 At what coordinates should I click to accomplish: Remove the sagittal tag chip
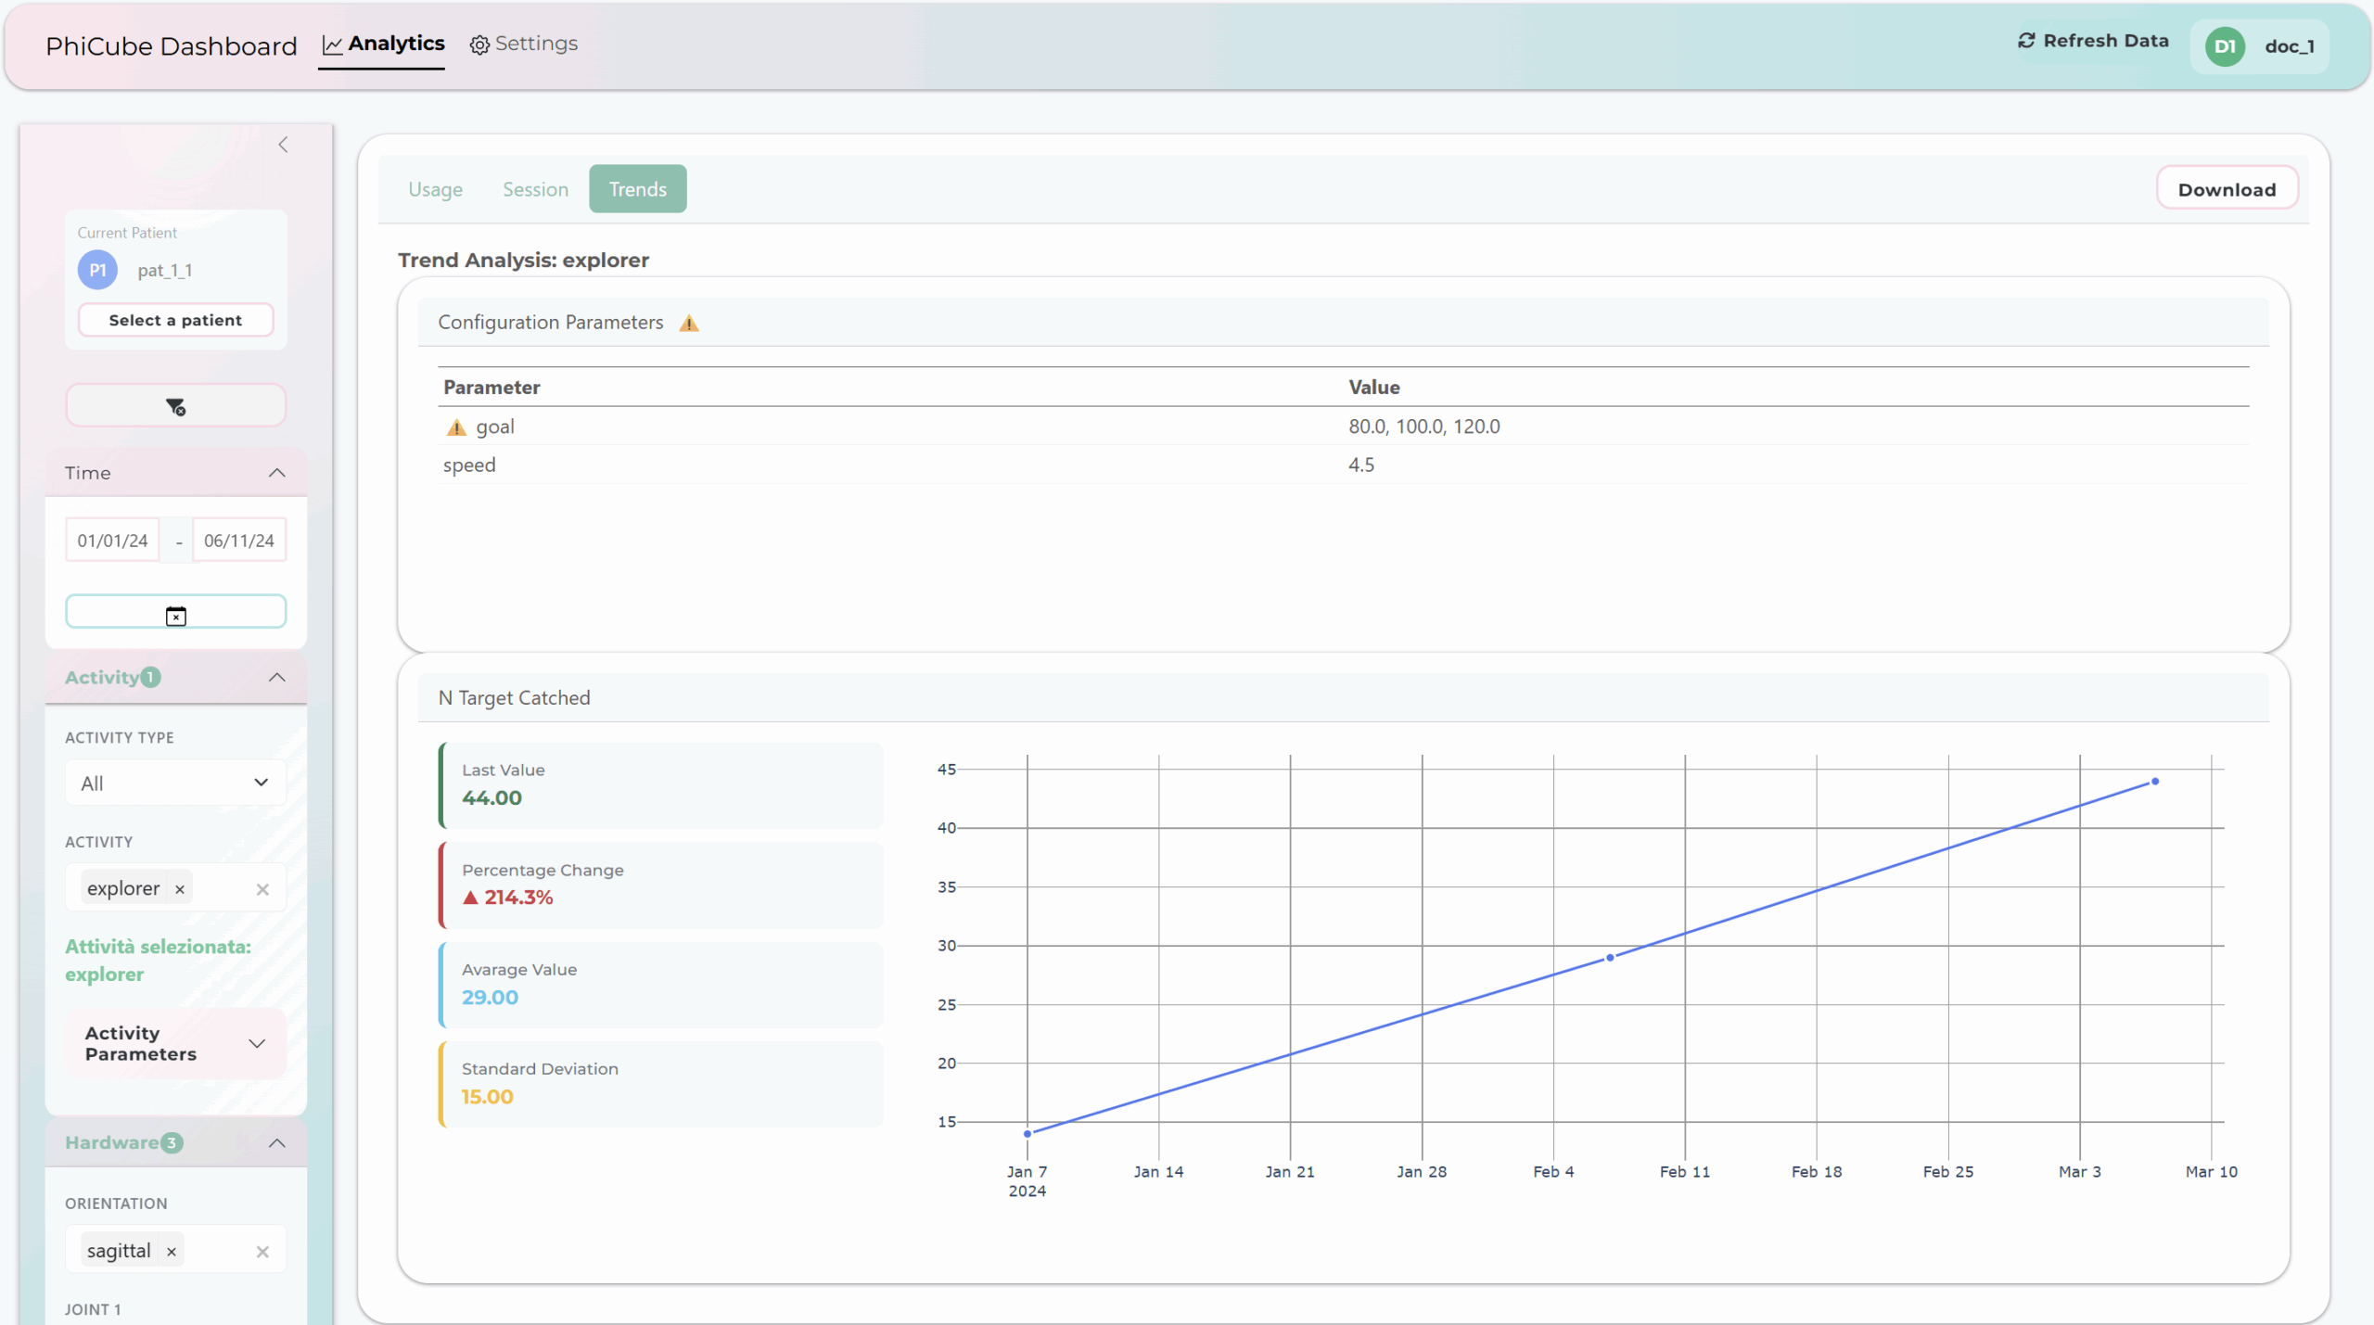click(172, 1252)
